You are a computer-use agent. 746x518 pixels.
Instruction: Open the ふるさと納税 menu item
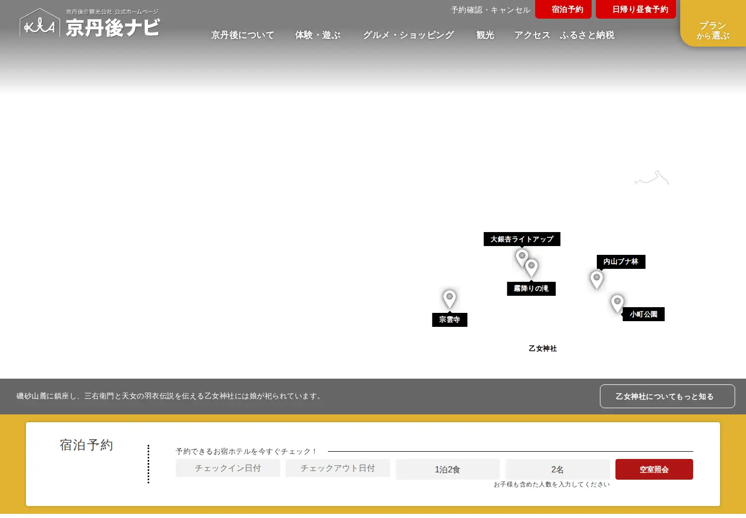(587, 35)
